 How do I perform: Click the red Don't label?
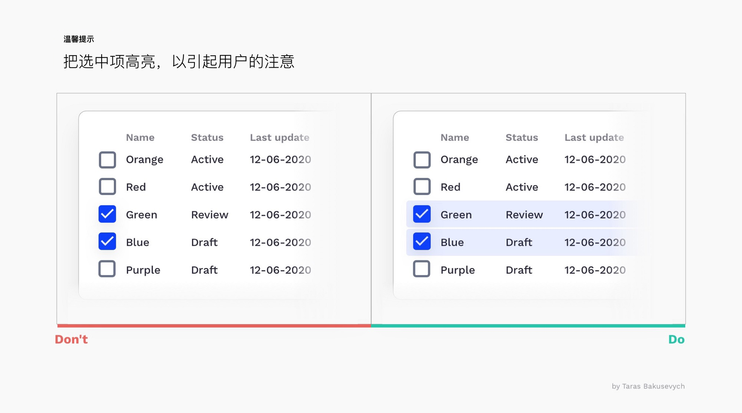[x=71, y=339]
